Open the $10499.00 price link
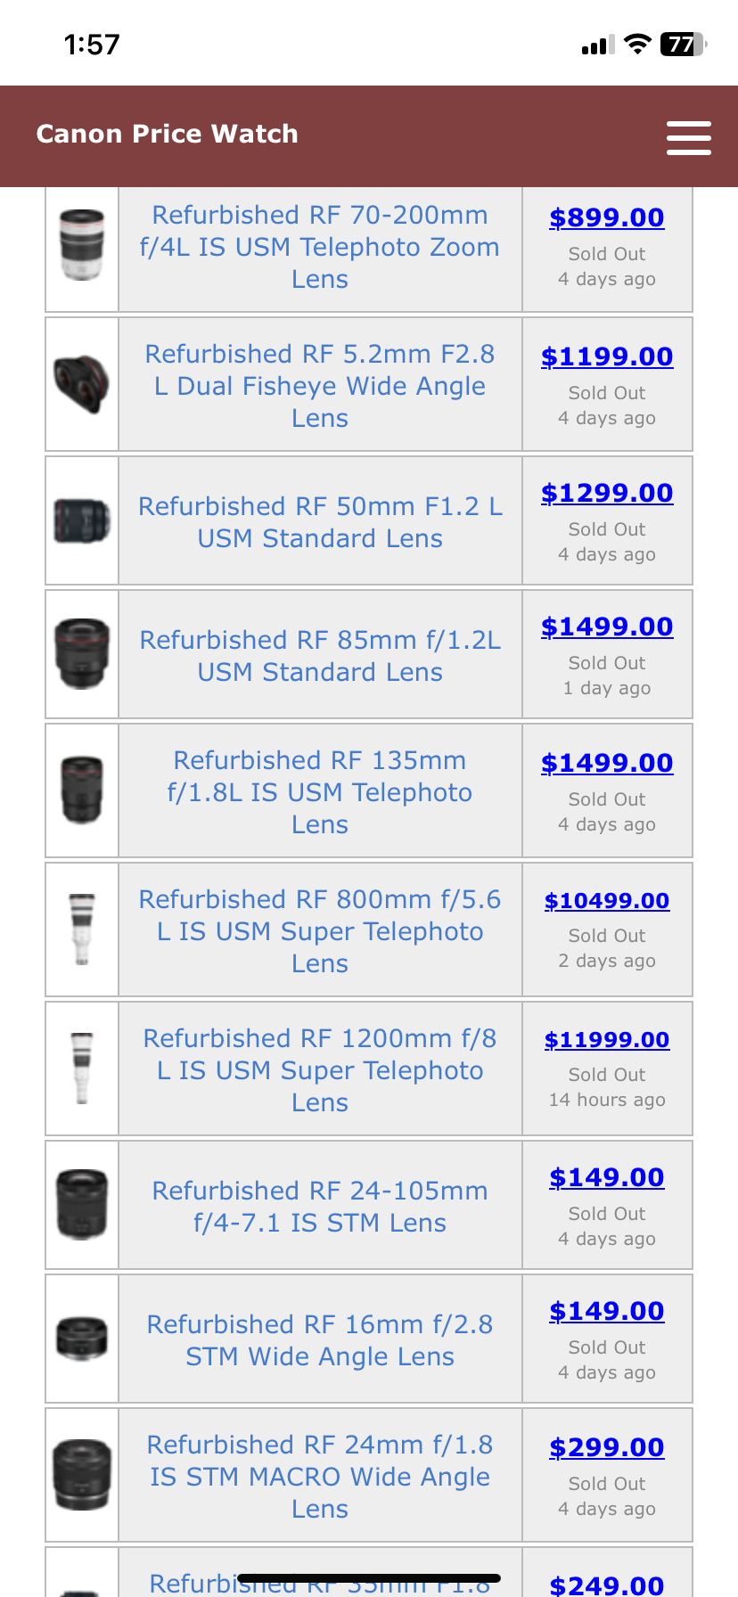 click(x=607, y=901)
